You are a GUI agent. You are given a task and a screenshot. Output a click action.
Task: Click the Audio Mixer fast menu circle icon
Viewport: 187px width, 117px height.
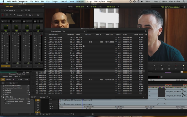[43, 7]
